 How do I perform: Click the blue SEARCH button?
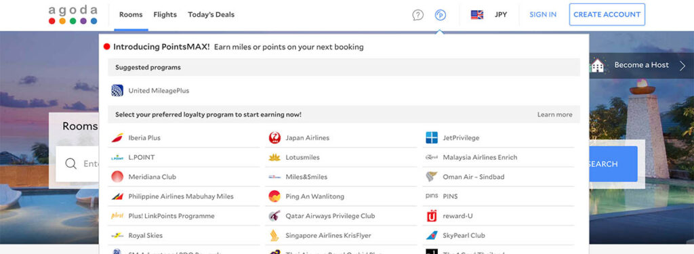click(613, 164)
